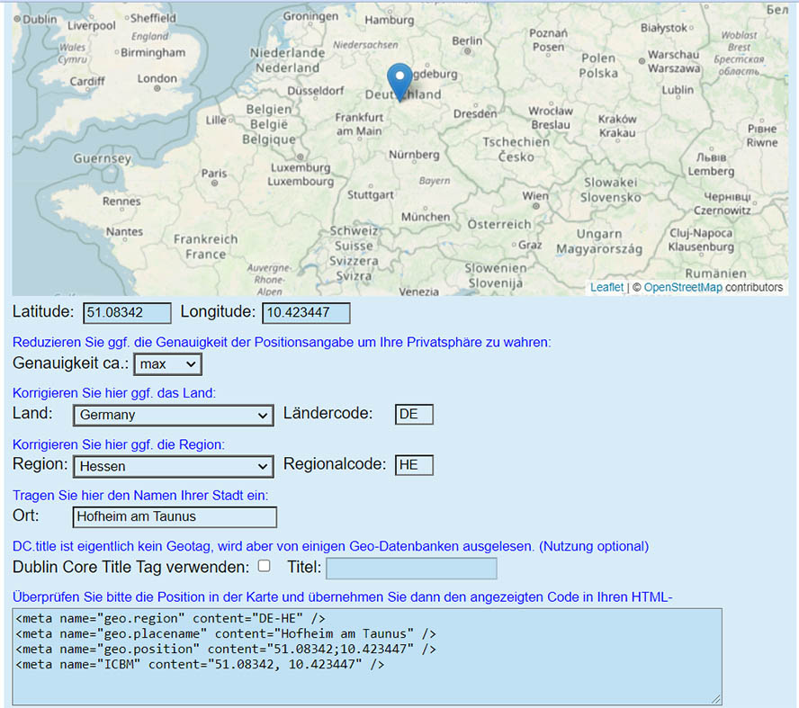Click the blue map location marker
Image resolution: width=799 pixels, height=708 pixels.
click(399, 81)
